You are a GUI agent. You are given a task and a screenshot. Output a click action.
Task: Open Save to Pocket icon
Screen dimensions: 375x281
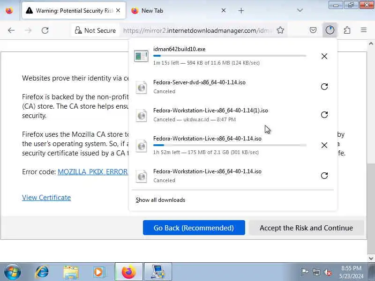tap(313, 30)
